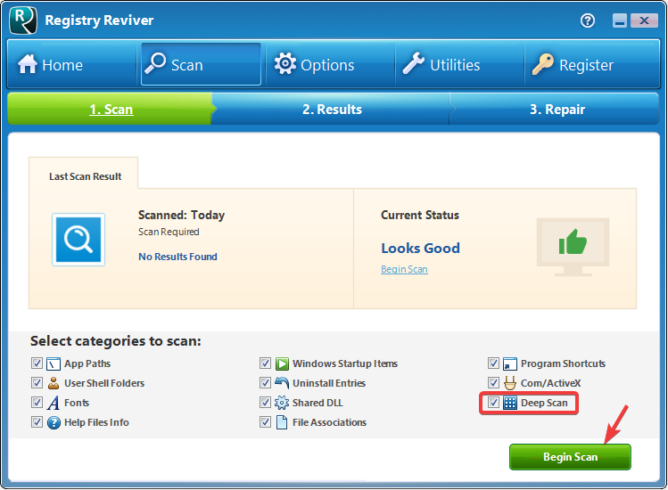668x490 pixels.
Task: Toggle the Deep Scan checkbox
Action: (x=494, y=403)
